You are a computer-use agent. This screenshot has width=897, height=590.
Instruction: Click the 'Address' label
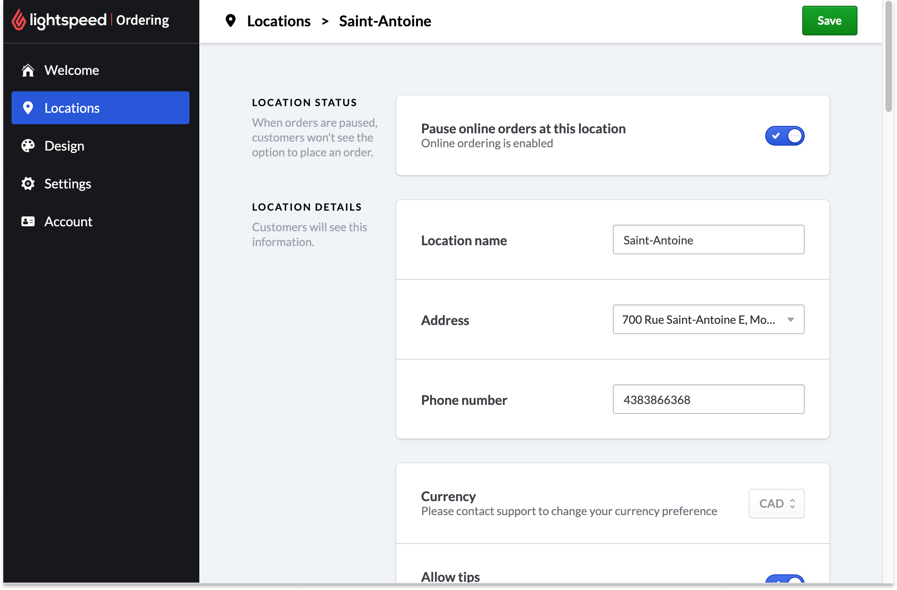(445, 320)
